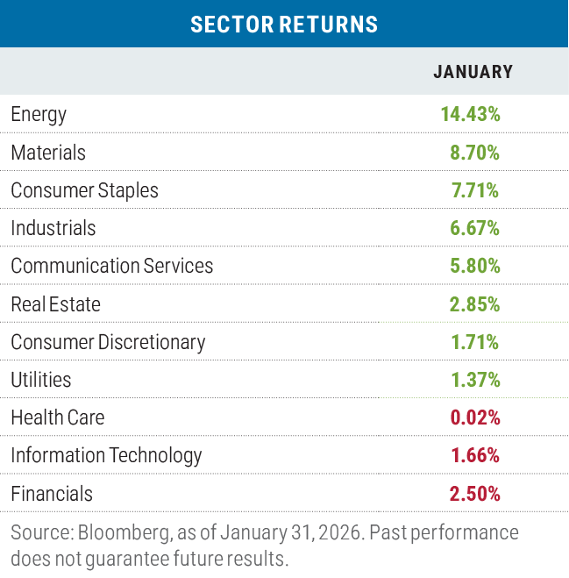
Task: Select the Communication Services row label
Action: (x=111, y=266)
